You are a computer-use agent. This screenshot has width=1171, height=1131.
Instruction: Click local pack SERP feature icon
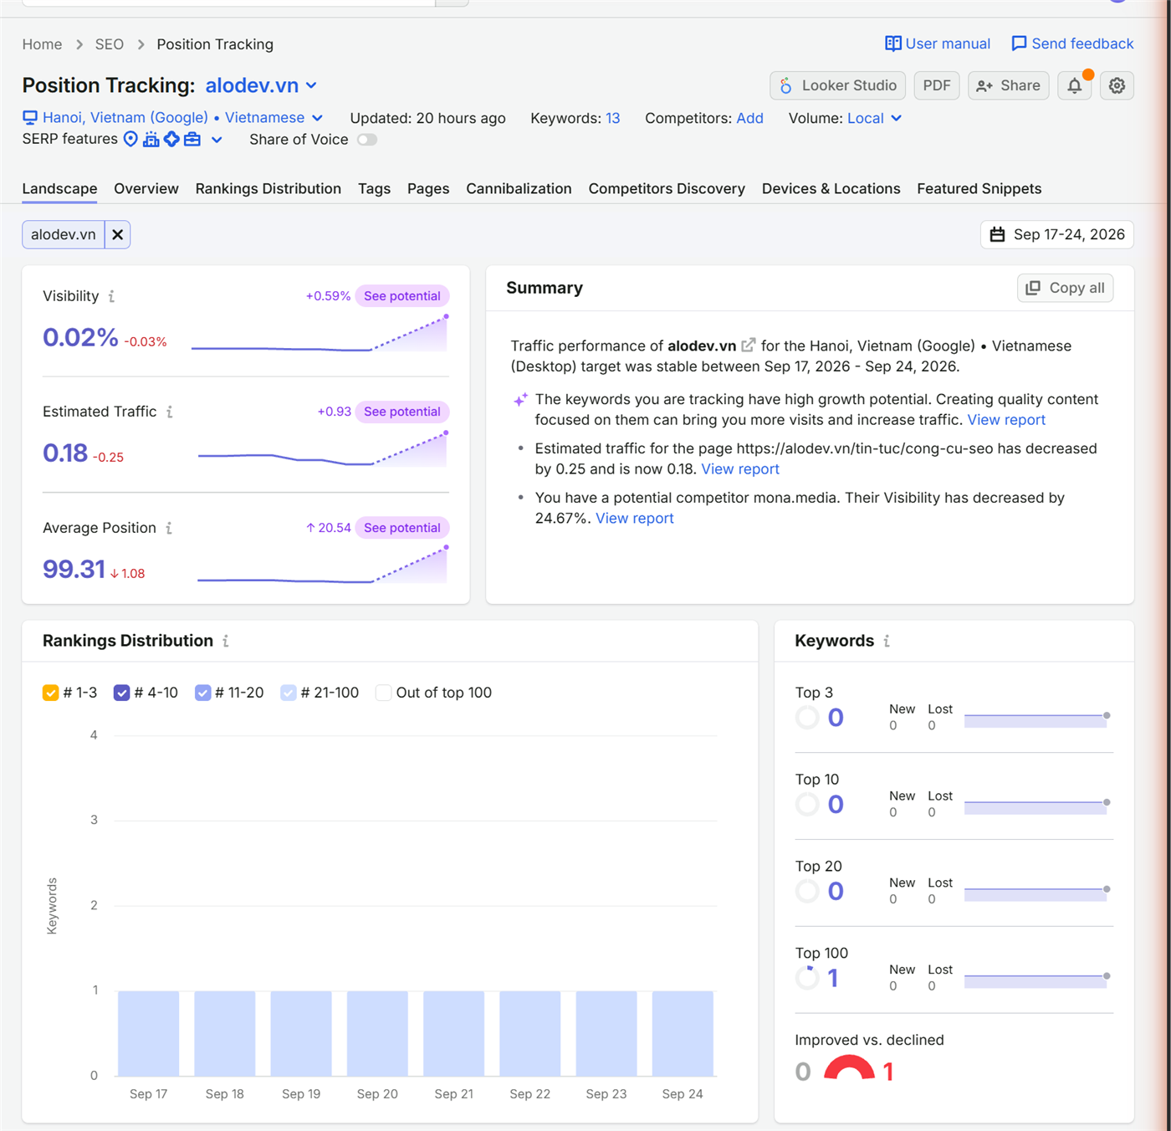(130, 139)
